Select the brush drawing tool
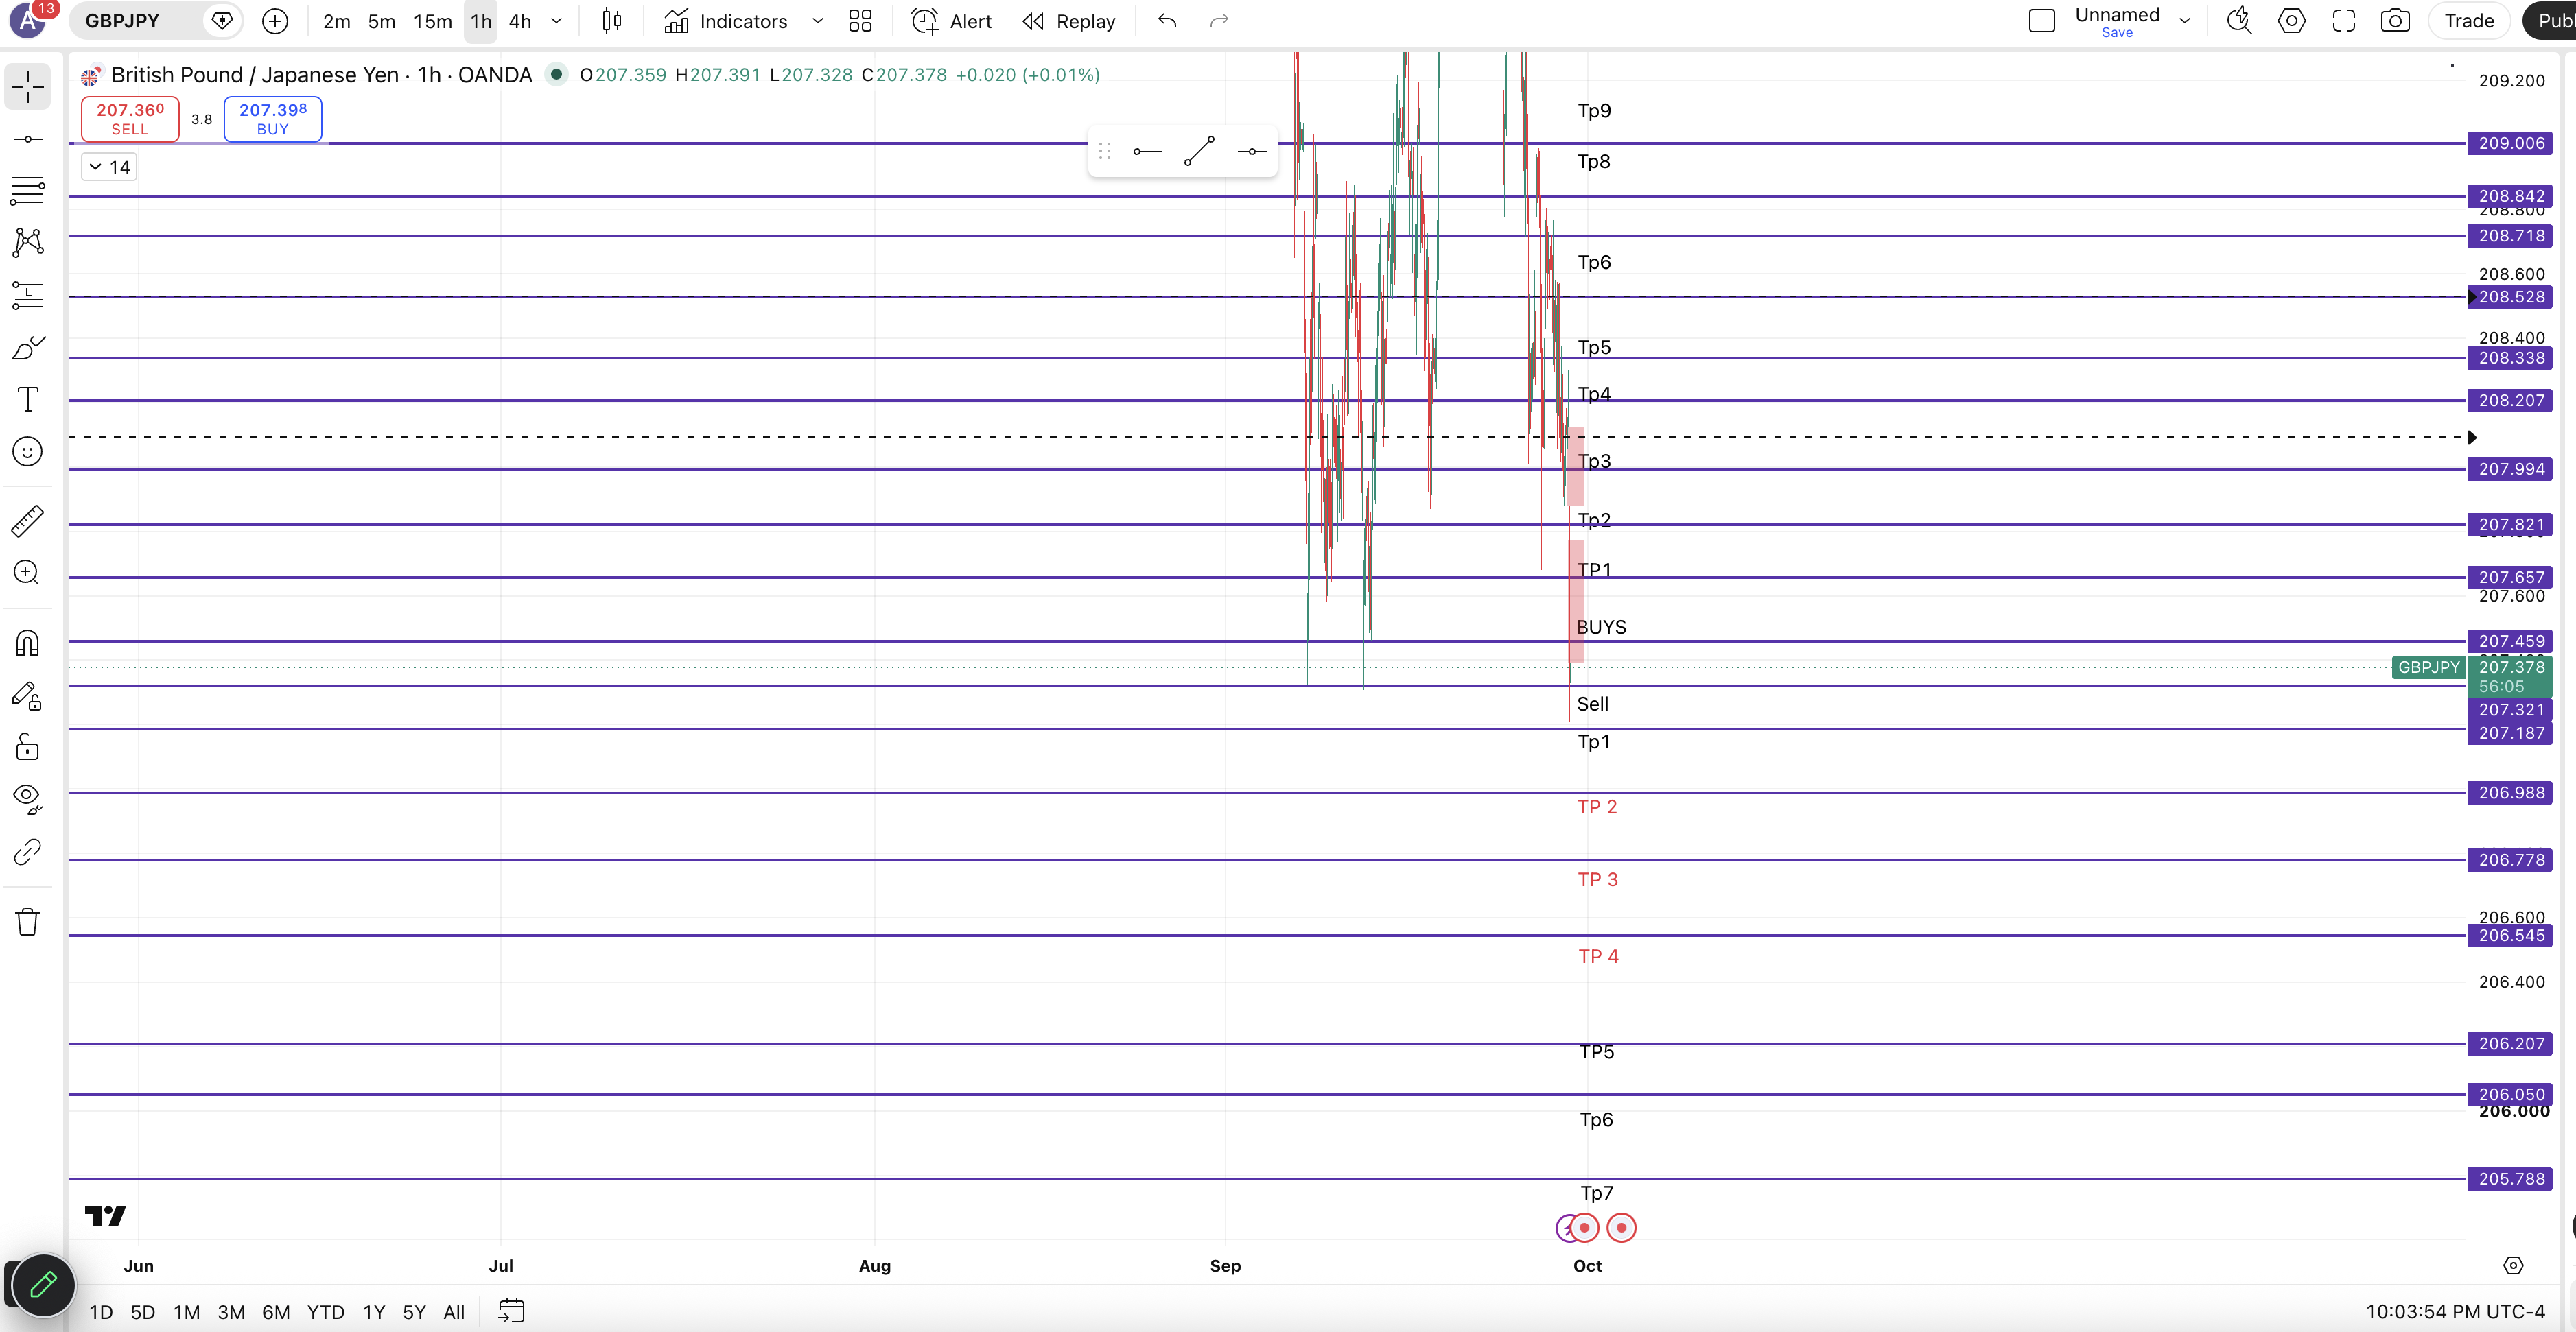Screen dimensions: 2576x1332 28,348
